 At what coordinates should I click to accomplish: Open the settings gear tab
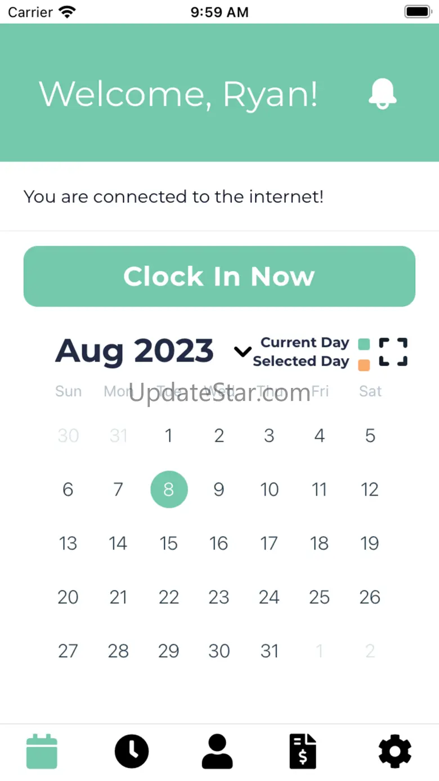tap(395, 751)
